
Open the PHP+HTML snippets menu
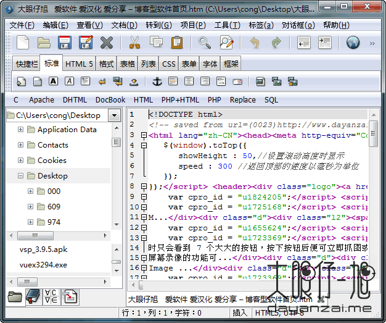pos(180,100)
